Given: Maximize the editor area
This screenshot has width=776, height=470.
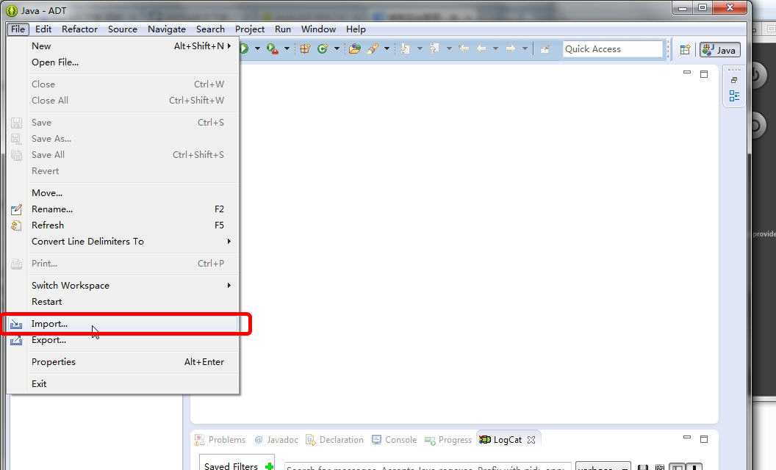Looking at the screenshot, I should [704, 74].
